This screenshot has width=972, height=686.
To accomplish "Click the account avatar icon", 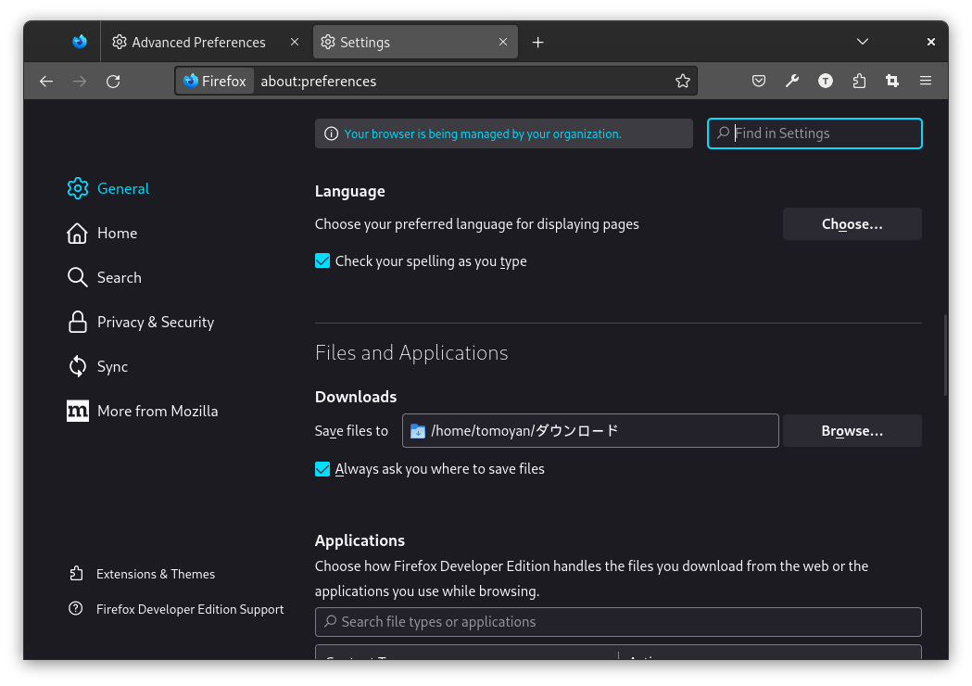I will pyautogui.click(x=826, y=81).
